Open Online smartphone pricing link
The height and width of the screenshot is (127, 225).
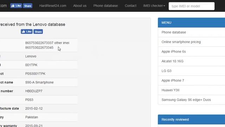click(x=181, y=42)
